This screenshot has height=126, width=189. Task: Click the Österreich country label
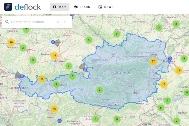click(x=122, y=73)
